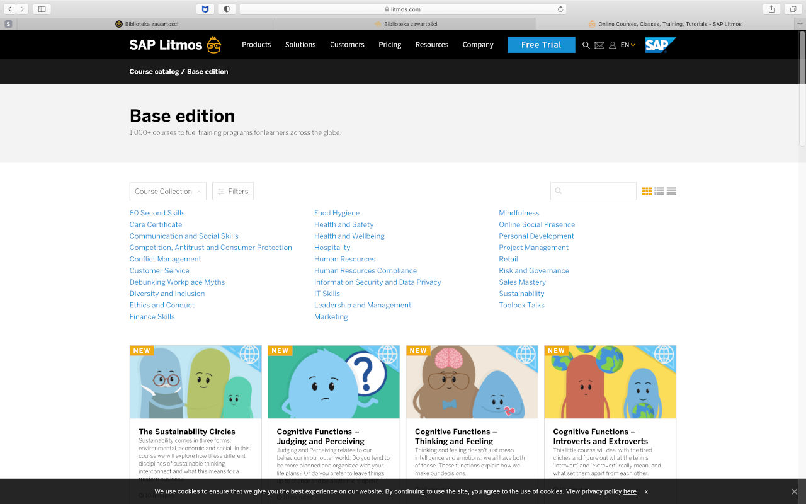Image resolution: width=806 pixels, height=504 pixels.
Task: Dismiss the cookie banner with the far-right X
Action: 794,491
